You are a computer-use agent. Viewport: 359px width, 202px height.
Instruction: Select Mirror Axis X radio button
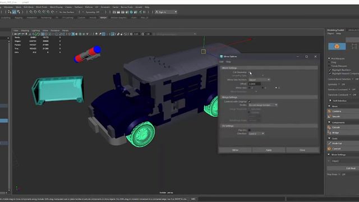[x=249, y=88]
